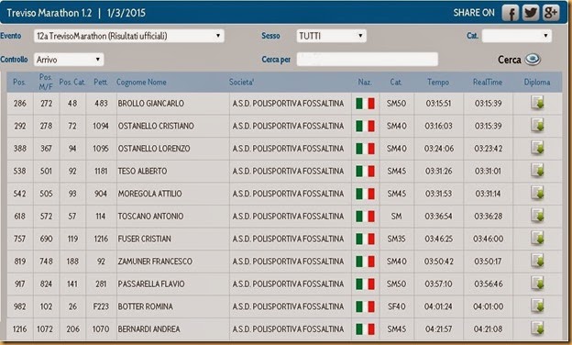Open the Cat. category dropdown
This screenshot has width=572, height=345.
pos(517,36)
